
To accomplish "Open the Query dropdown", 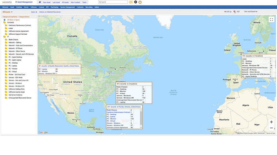I will pos(34,12).
